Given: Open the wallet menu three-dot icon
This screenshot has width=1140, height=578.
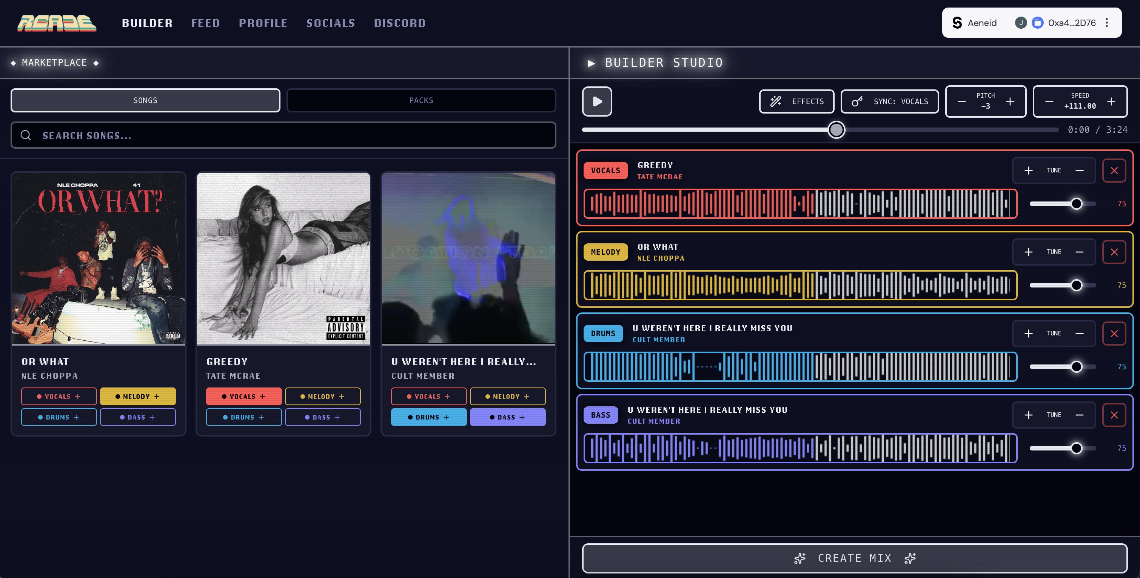Looking at the screenshot, I should [x=1107, y=23].
